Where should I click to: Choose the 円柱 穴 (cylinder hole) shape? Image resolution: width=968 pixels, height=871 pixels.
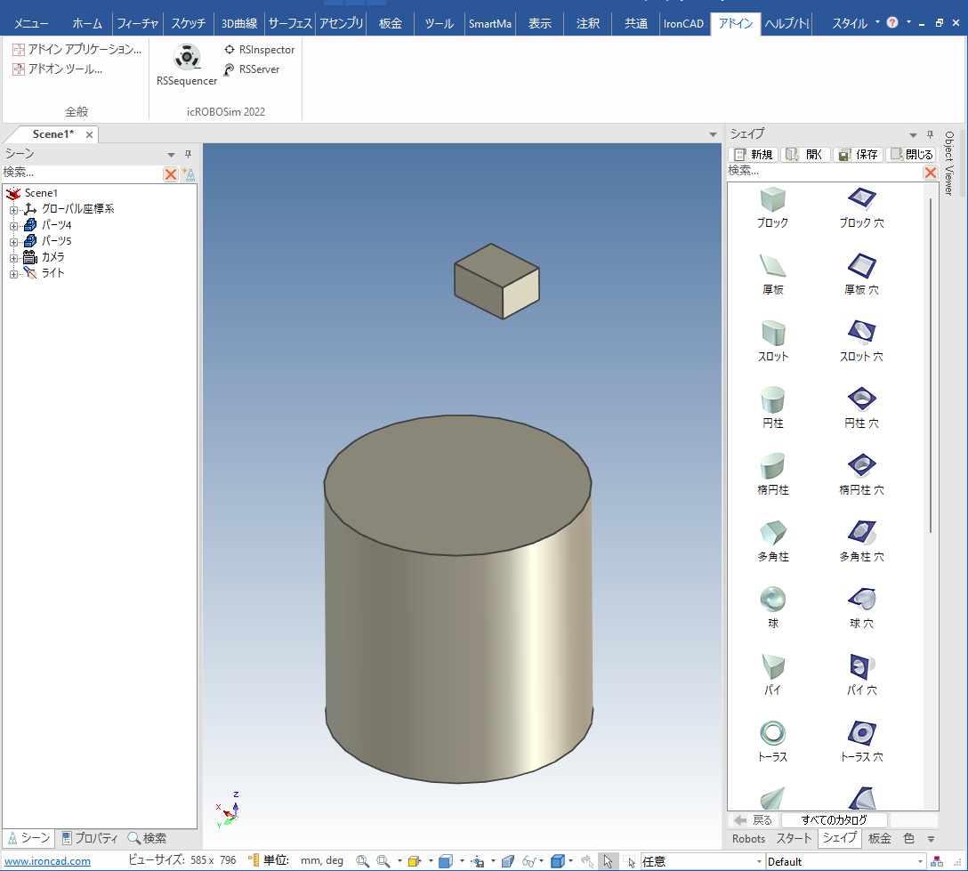pos(860,399)
